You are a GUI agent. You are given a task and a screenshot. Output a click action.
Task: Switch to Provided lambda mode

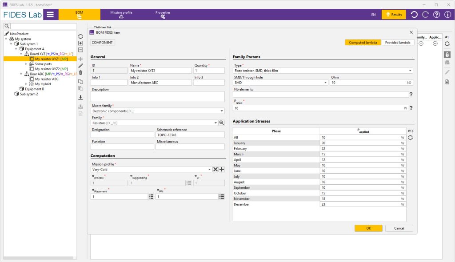click(x=398, y=42)
